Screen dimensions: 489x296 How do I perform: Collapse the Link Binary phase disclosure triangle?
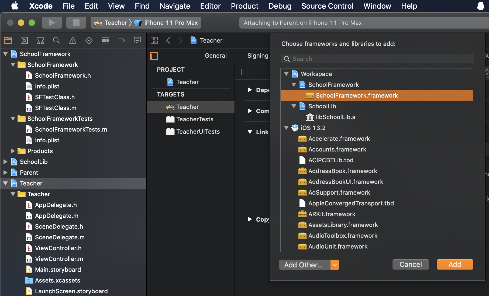click(250, 132)
